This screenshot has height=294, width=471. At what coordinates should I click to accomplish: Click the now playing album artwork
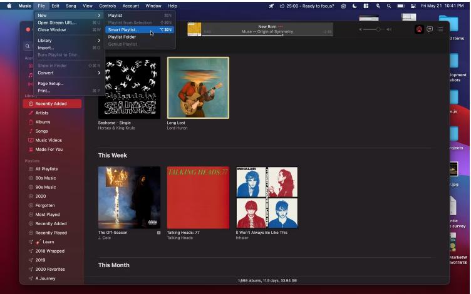coord(194,29)
